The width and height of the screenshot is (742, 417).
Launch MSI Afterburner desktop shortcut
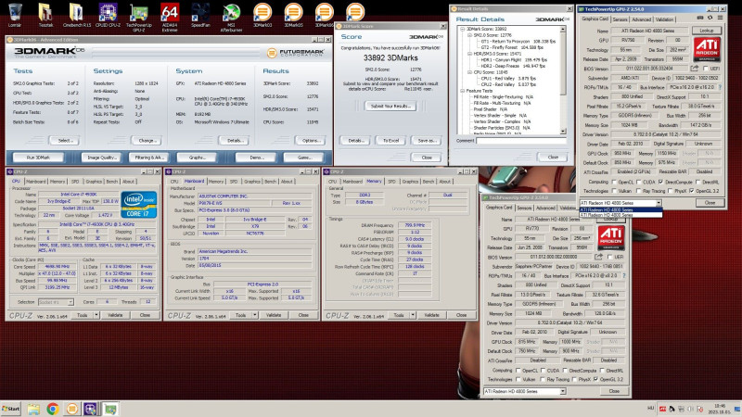[231, 17]
